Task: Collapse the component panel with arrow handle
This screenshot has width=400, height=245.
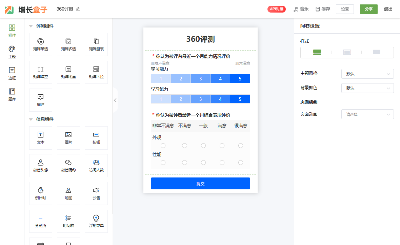Action: click(x=115, y=100)
